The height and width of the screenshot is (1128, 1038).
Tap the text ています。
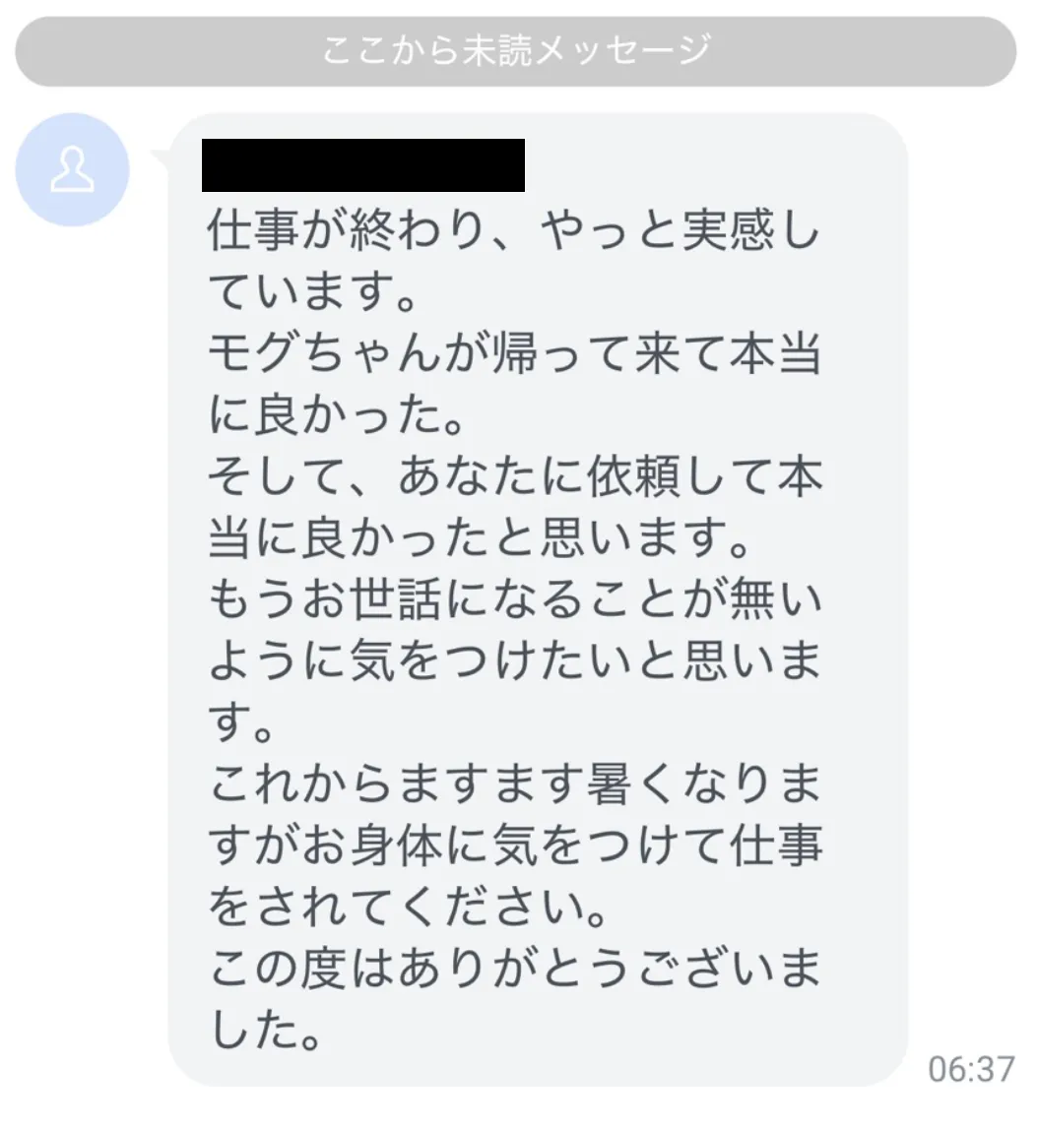pyautogui.click(x=312, y=292)
